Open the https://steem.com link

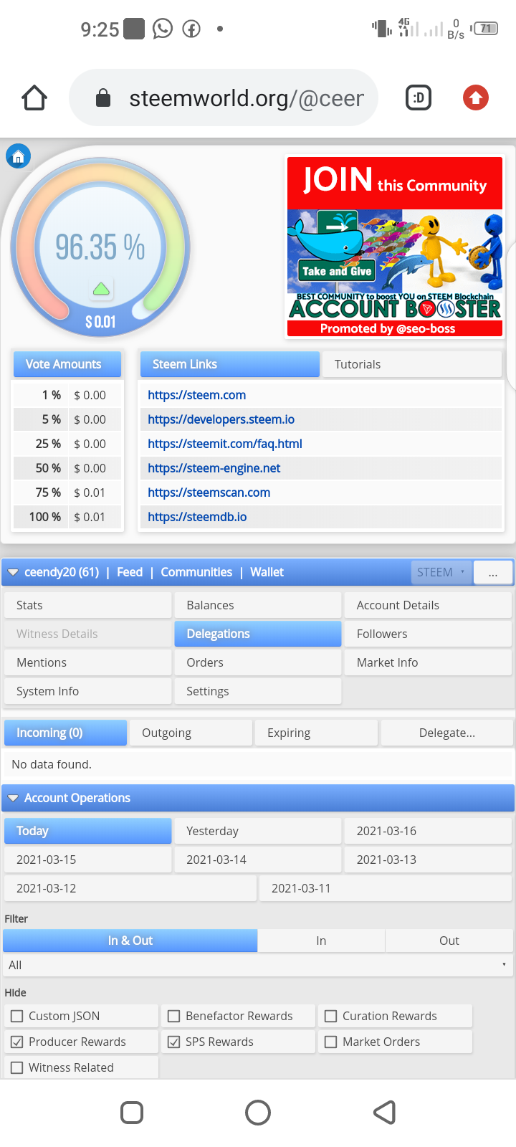pyautogui.click(x=197, y=395)
